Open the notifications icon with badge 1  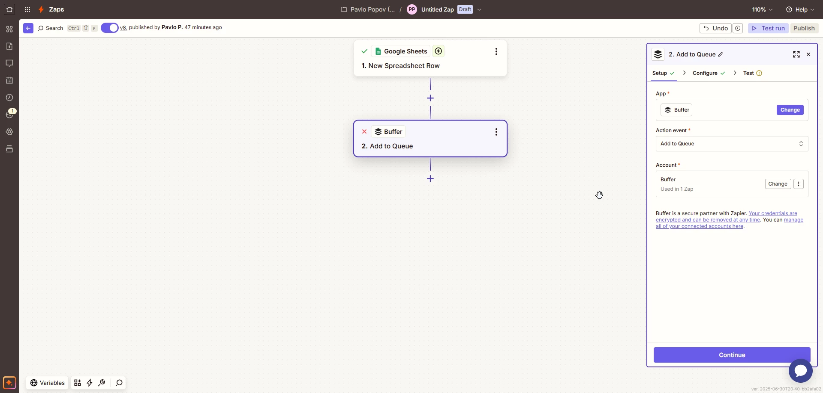point(9,114)
